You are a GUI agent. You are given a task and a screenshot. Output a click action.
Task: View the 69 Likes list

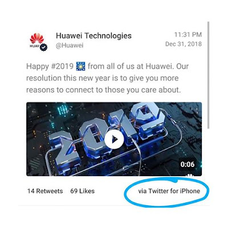(82, 191)
